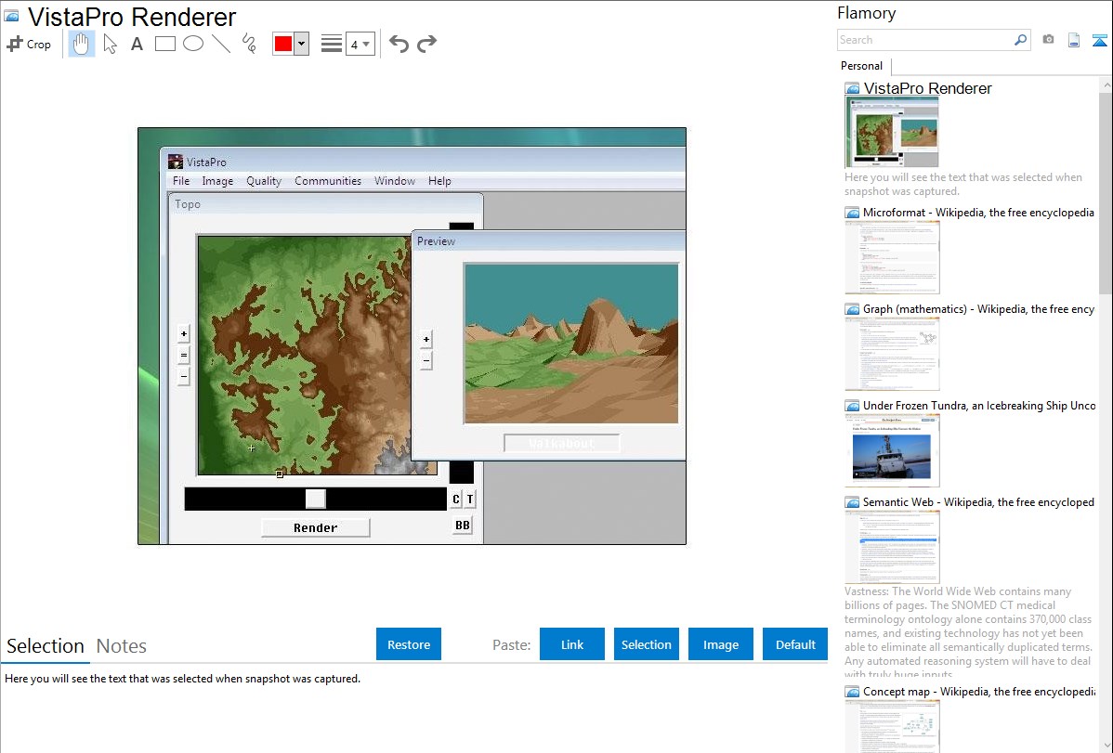Open the Quality menu in the VistaPro snapshot
Screen dimensions: 1113x753
(264, 181)
